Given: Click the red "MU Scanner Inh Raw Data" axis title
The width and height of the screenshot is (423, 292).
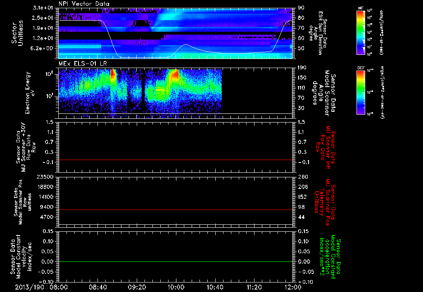Looking at the screenshot, I should (325, 147).
